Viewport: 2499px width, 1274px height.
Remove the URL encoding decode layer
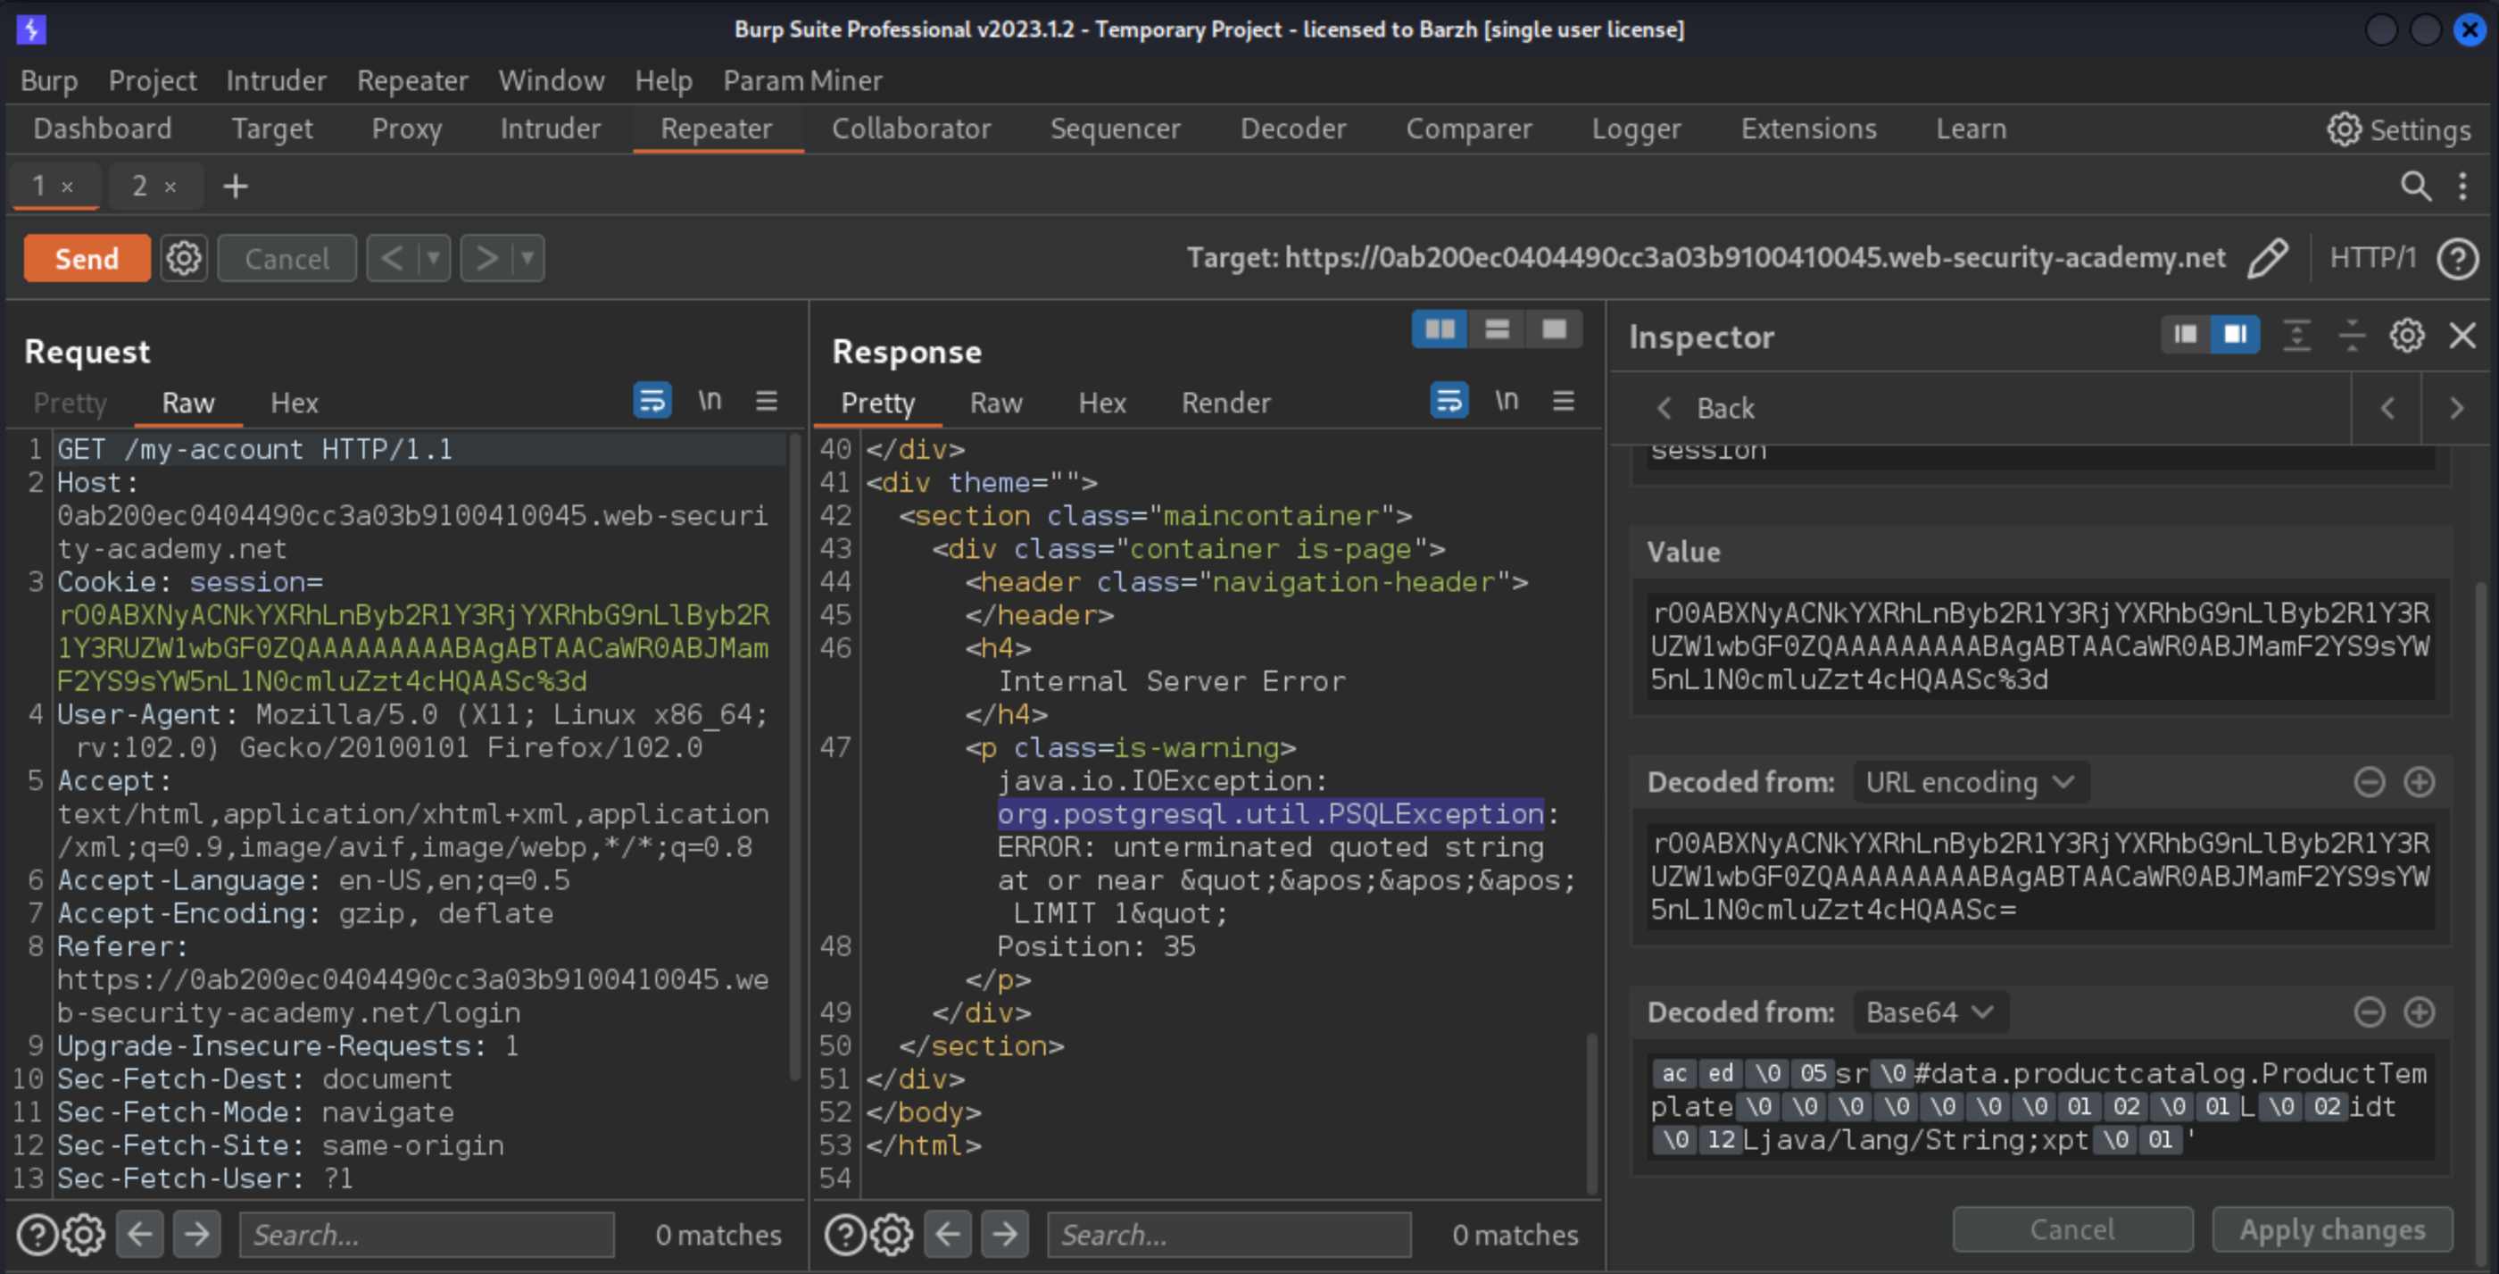pos(2369,782)
